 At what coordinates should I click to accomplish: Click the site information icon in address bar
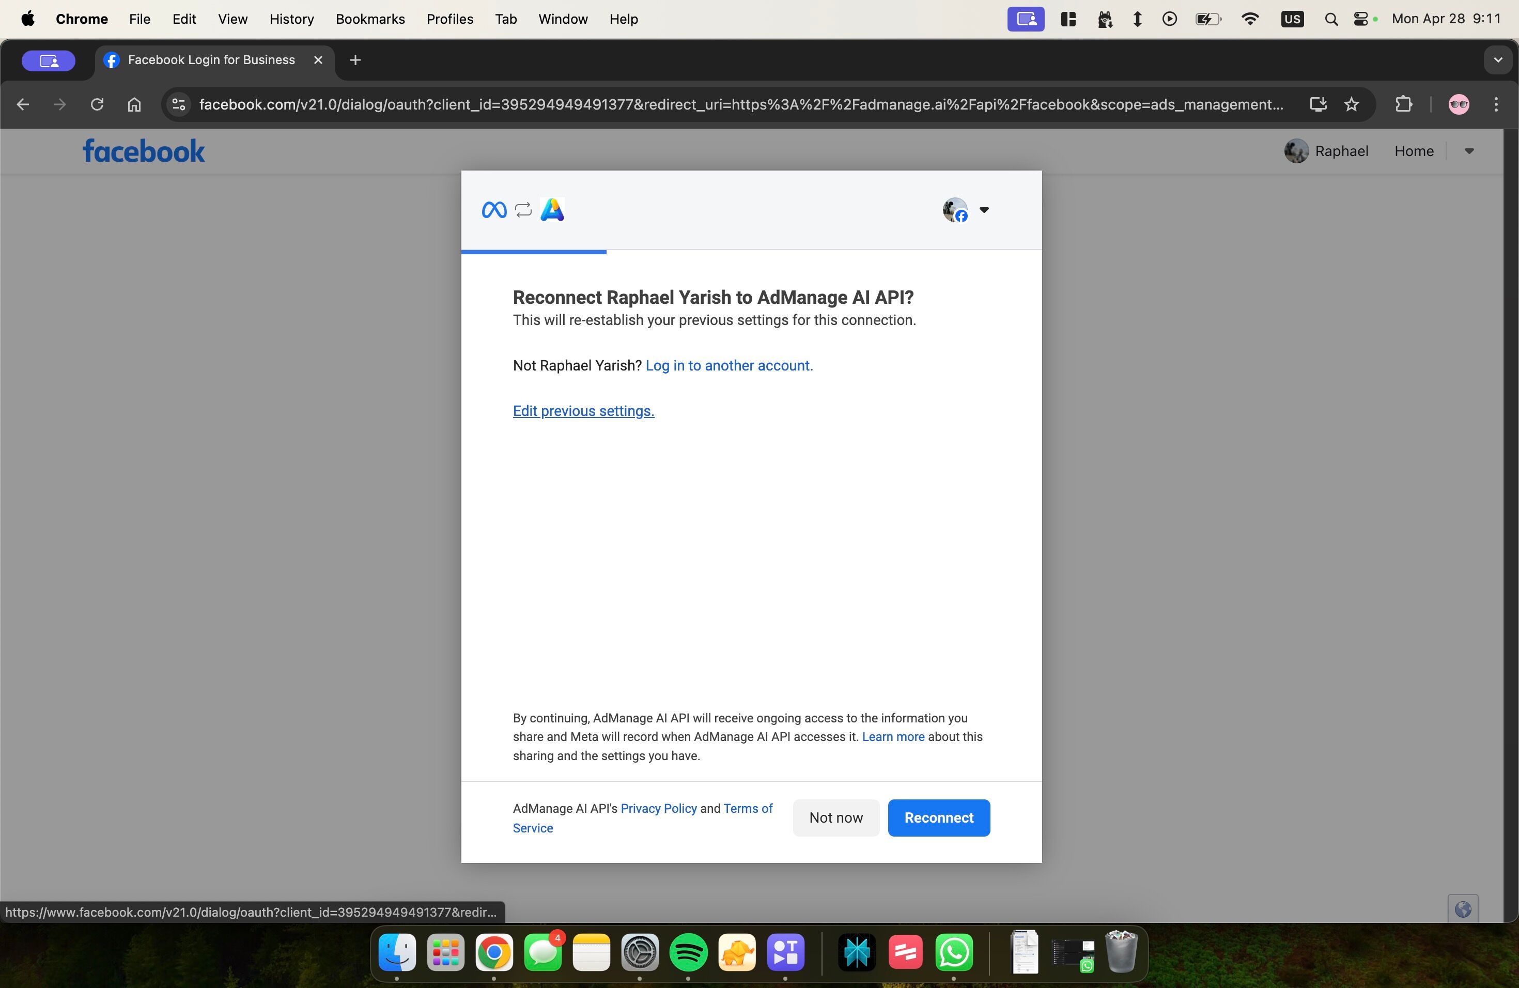179,104
